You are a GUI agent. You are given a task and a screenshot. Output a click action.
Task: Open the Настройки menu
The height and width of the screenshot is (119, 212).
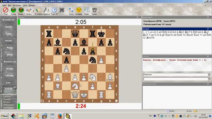tap(17, 5)
